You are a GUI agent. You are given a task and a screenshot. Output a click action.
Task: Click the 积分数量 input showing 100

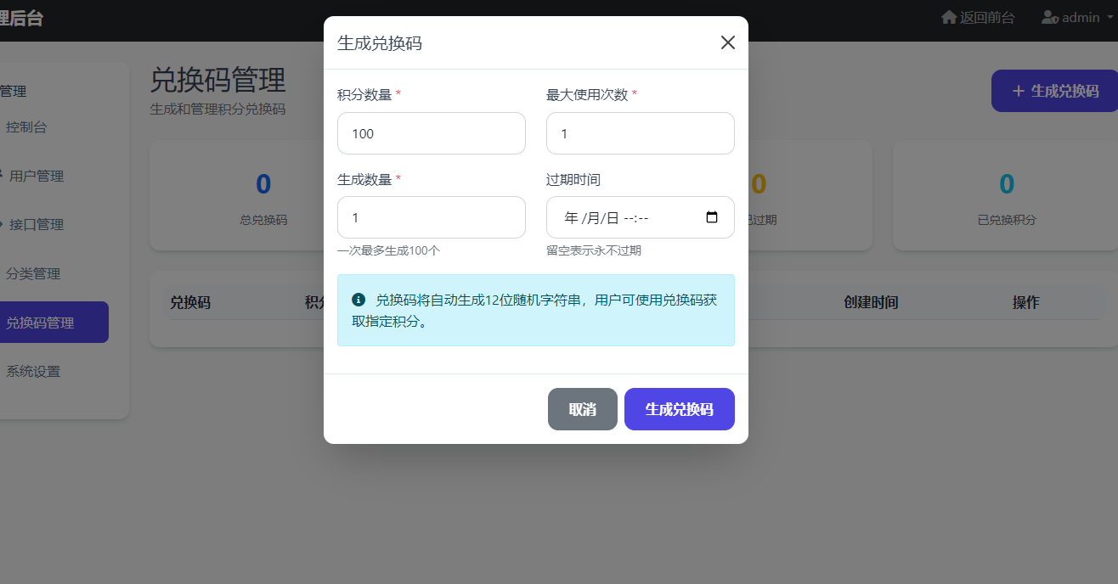[x=431, y=133]
